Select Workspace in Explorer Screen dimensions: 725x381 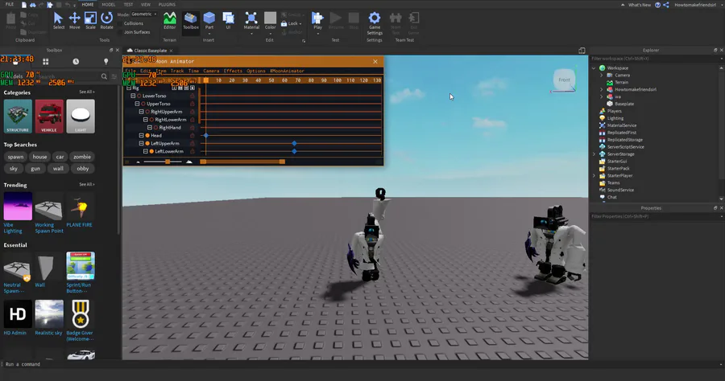click(618, 68)
